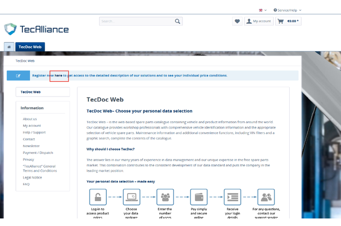Screen dimensions: 341x226
Task: Click the blue register edit icon
Action: pos(18,76)
